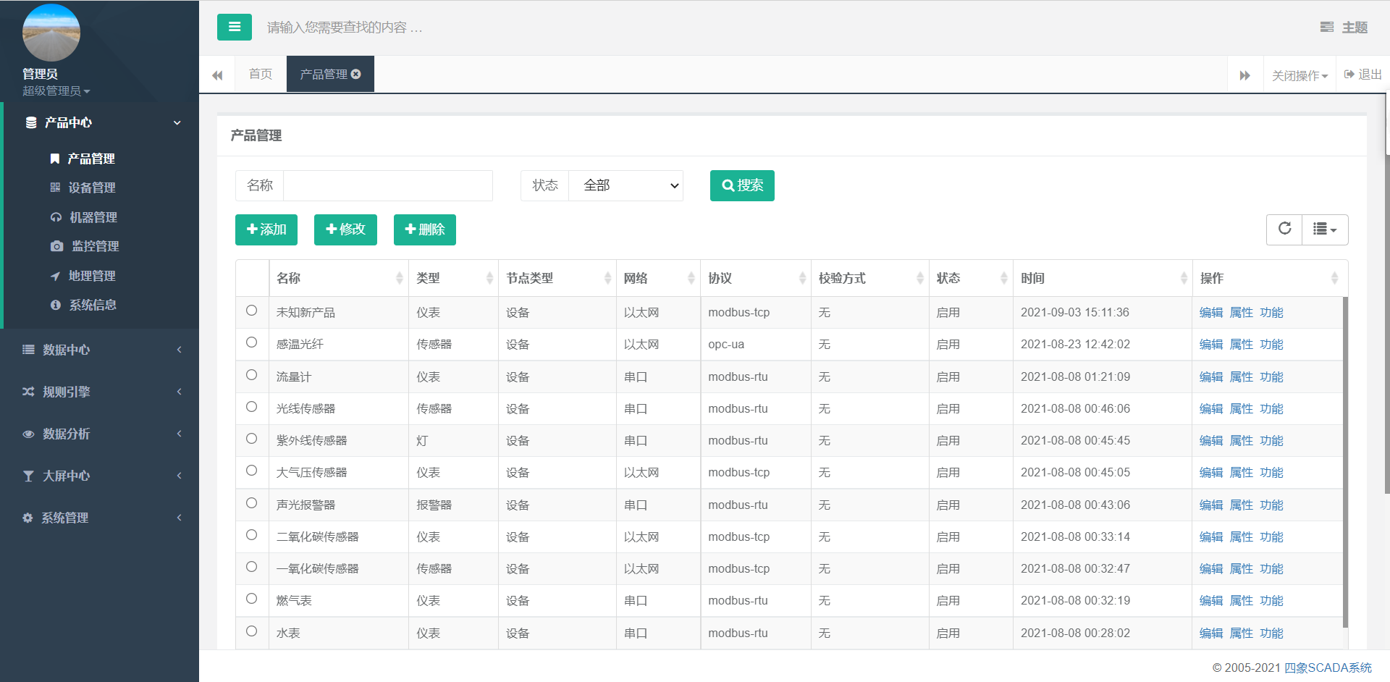Close the 产品管理 tab with X icon
Viewport: 1390px width, 682px height.
coord(356,74)
